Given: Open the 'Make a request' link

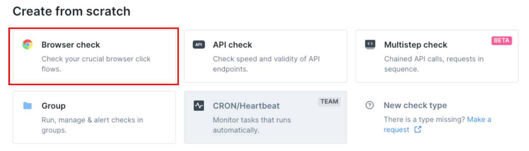Looking at the screenshot, I should [x=438, y=125].
